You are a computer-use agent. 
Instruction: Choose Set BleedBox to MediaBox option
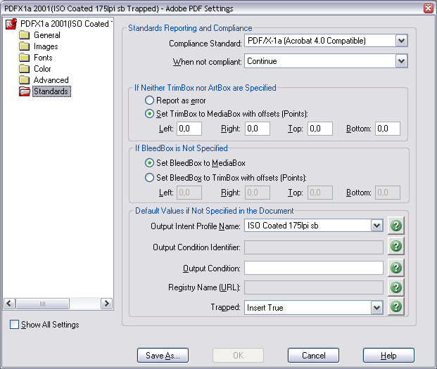pos(149,163)
